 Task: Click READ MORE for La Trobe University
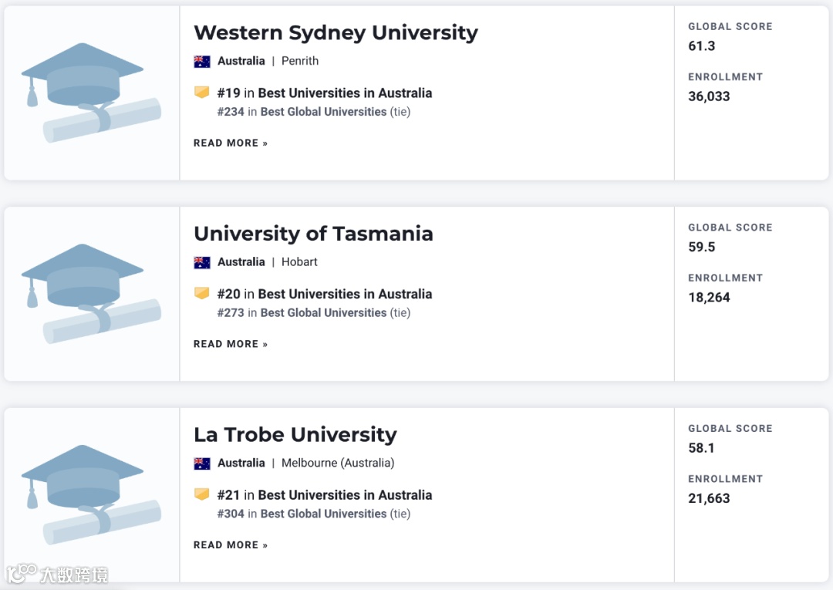[231, 545]
